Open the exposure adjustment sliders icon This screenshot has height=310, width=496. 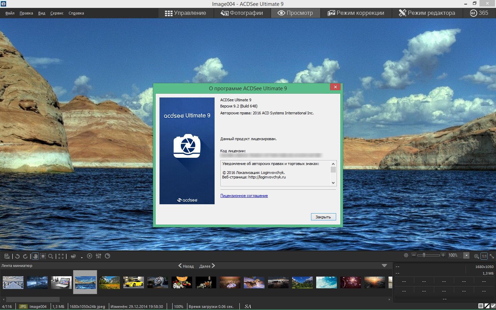99,256
